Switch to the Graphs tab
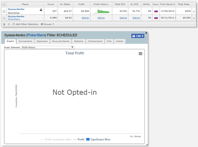The height and width of the screenshot is (147, 198). 10,41
